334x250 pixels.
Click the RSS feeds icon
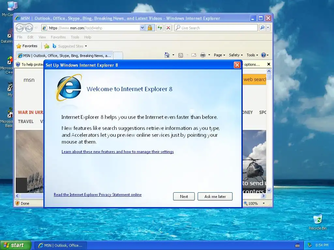(181, 55)
